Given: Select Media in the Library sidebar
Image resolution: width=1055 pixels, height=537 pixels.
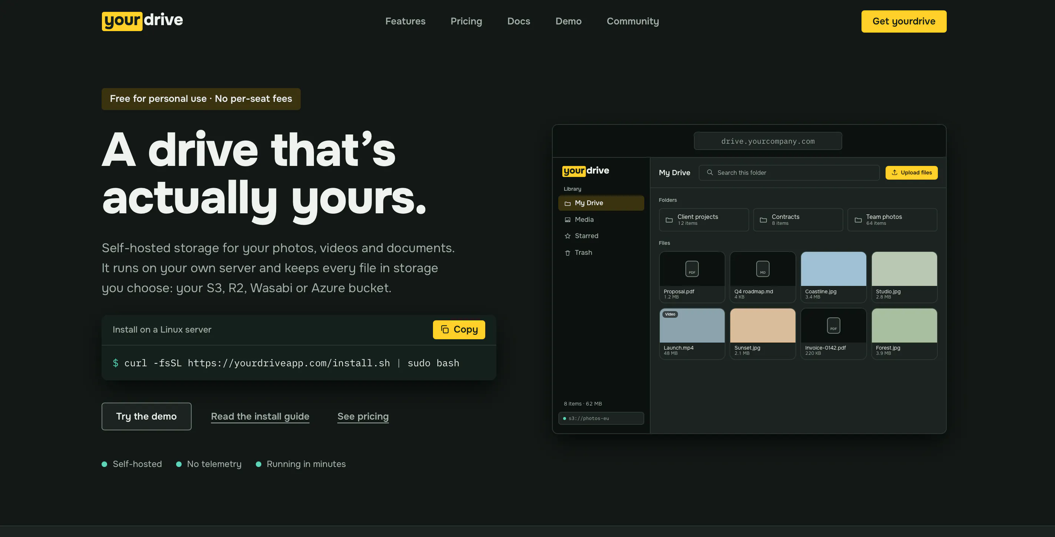Looking at the screenshot, I should [601, 220].
